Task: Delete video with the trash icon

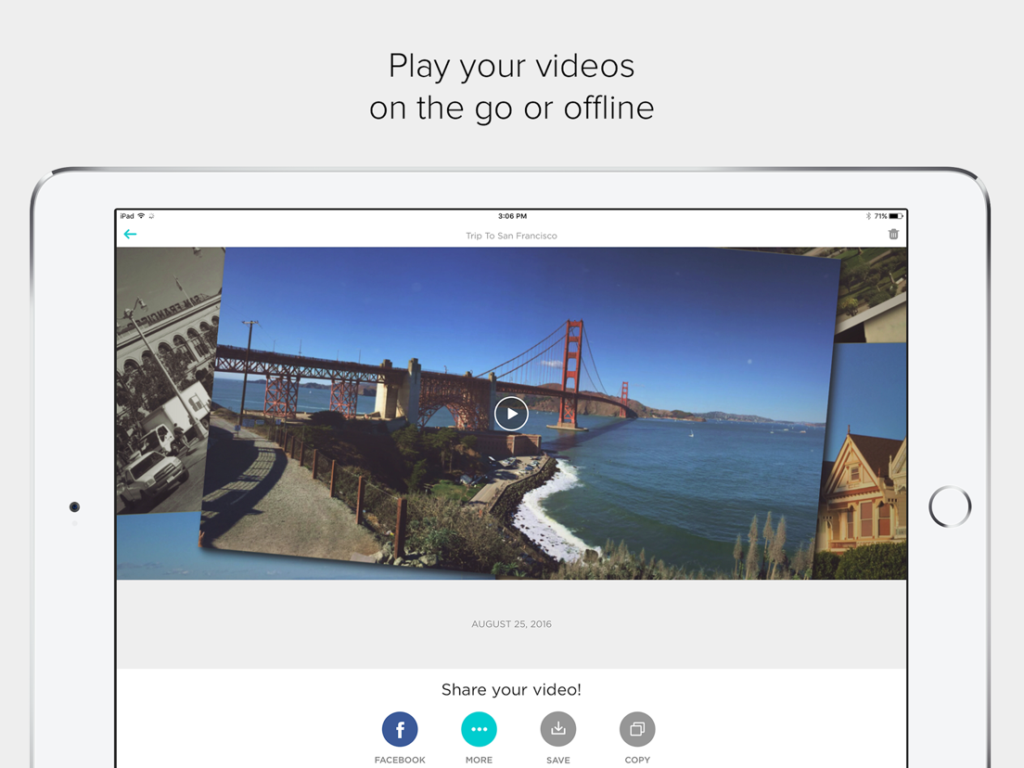Action: pyautogui.click(x=893, y=234)
